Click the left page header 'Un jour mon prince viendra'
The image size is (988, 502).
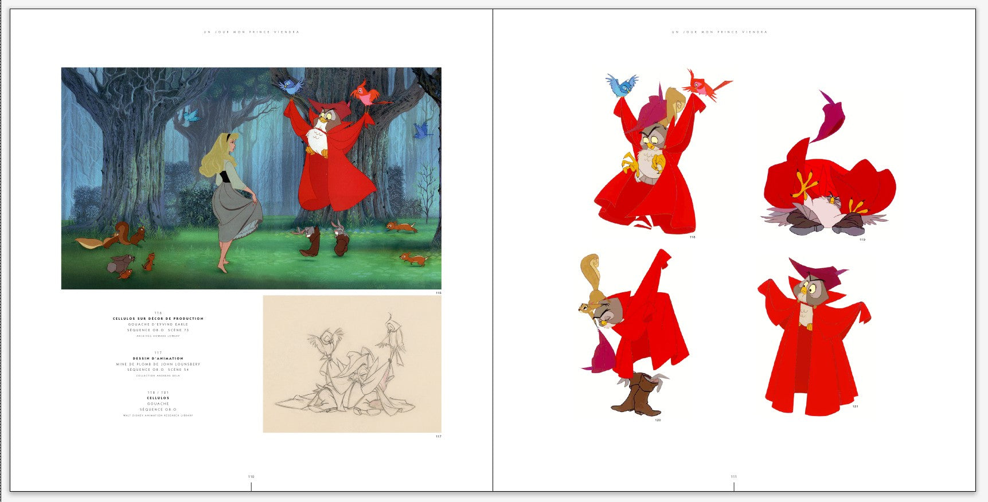click(251, 32)
